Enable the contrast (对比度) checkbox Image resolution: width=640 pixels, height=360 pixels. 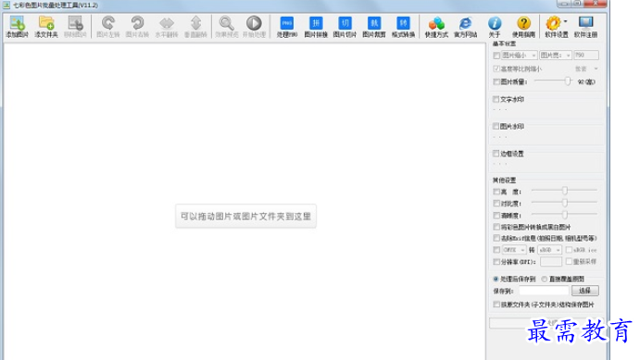(x=496, y=203)
